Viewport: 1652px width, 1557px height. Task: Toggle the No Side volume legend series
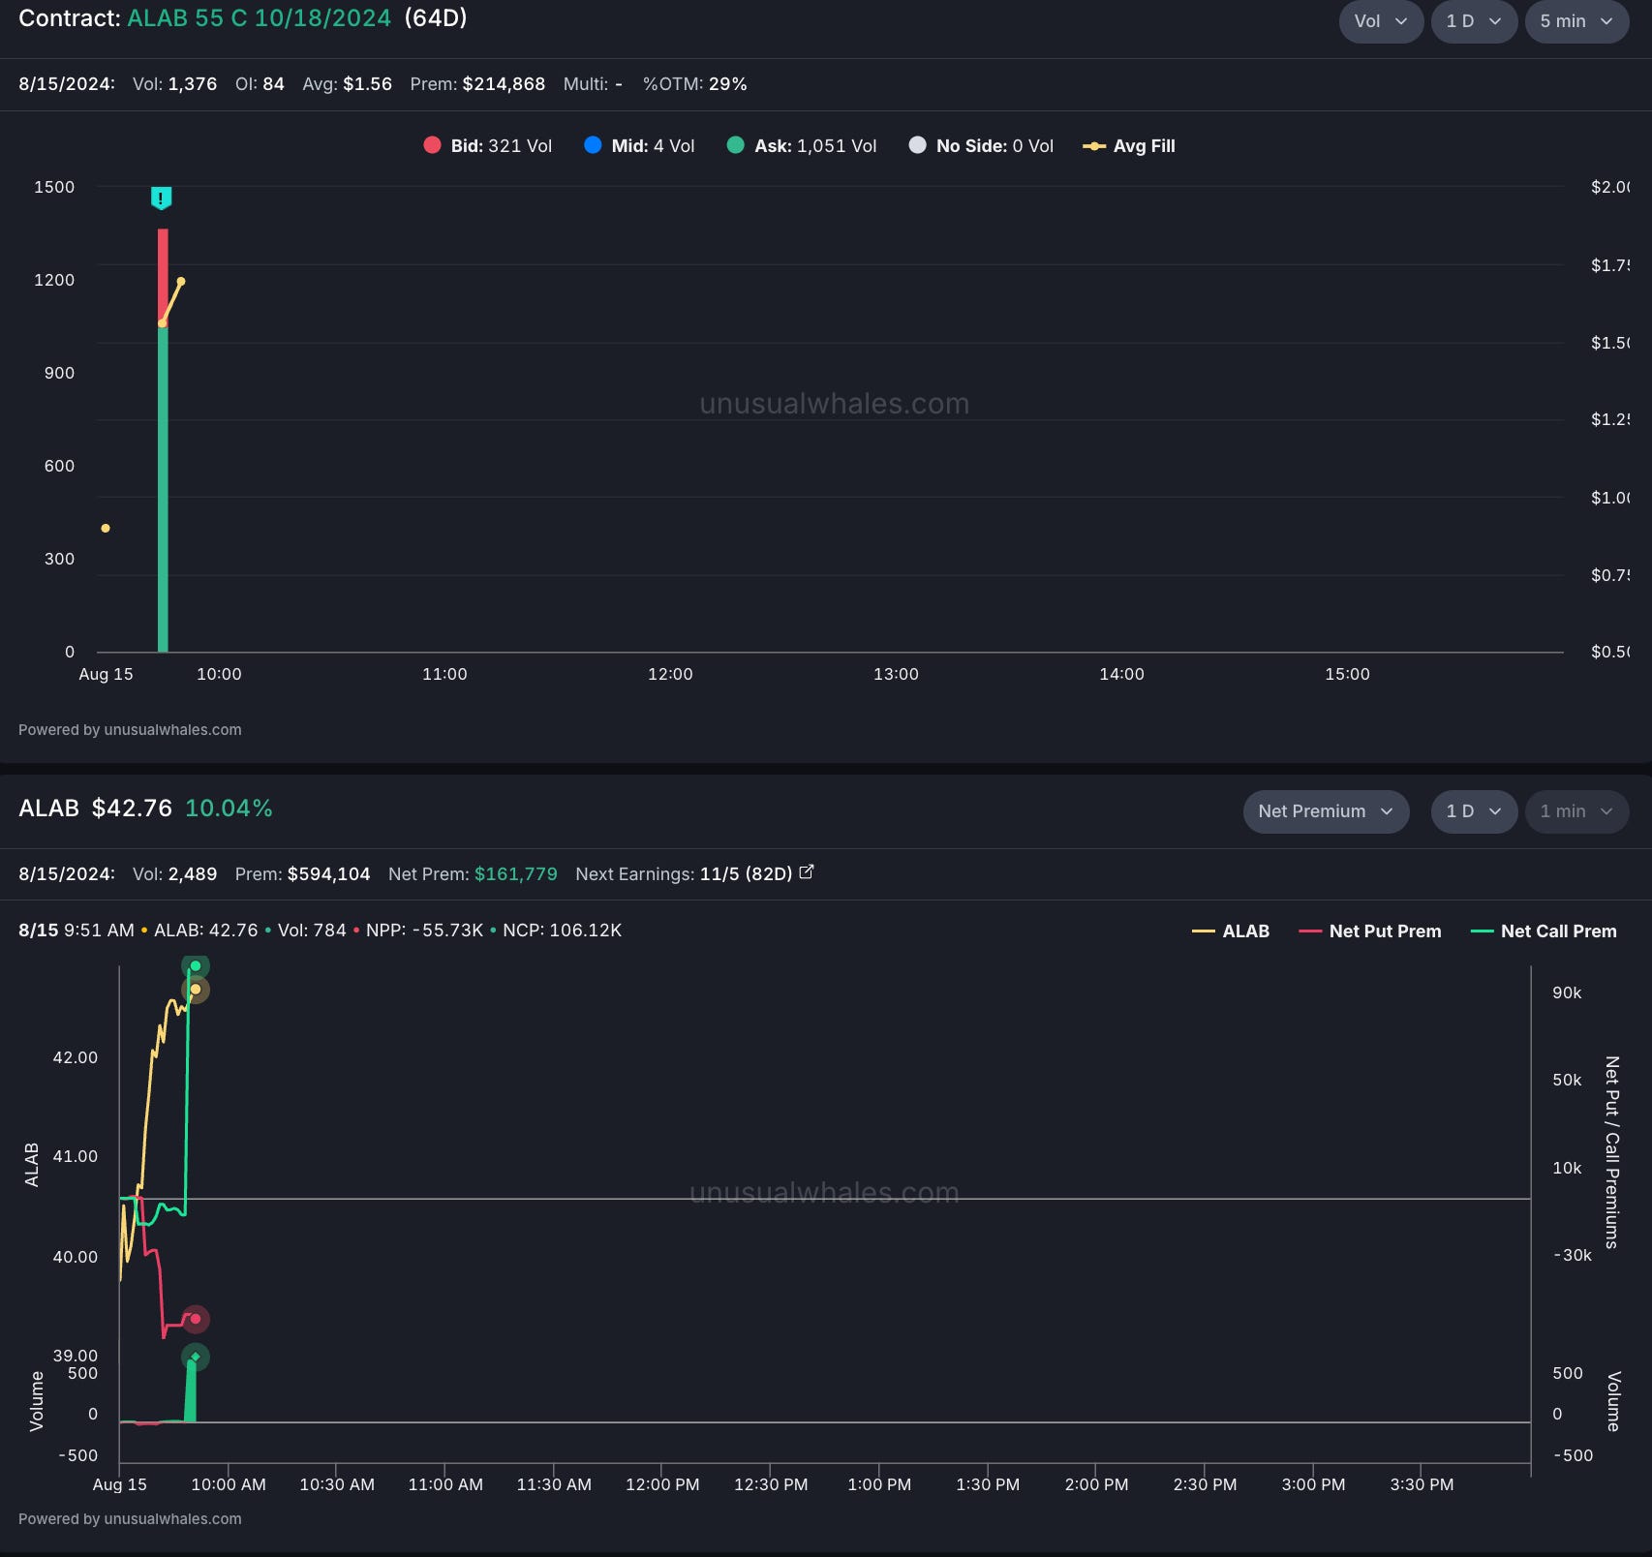point(981,146)
